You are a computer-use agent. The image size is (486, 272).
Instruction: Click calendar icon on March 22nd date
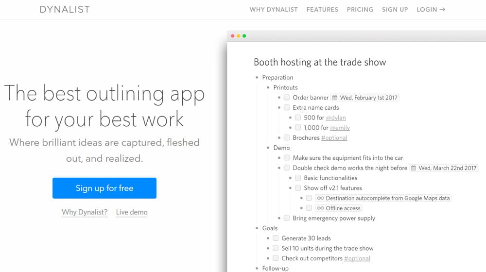coord(414,168)
